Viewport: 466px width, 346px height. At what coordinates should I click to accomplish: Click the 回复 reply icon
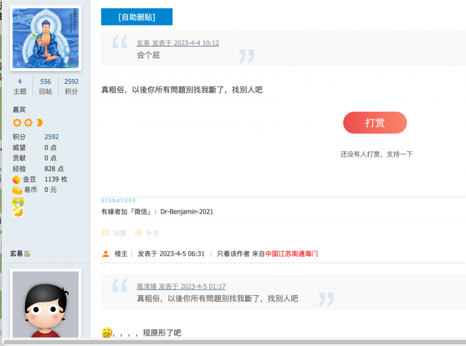pos(107,232)
